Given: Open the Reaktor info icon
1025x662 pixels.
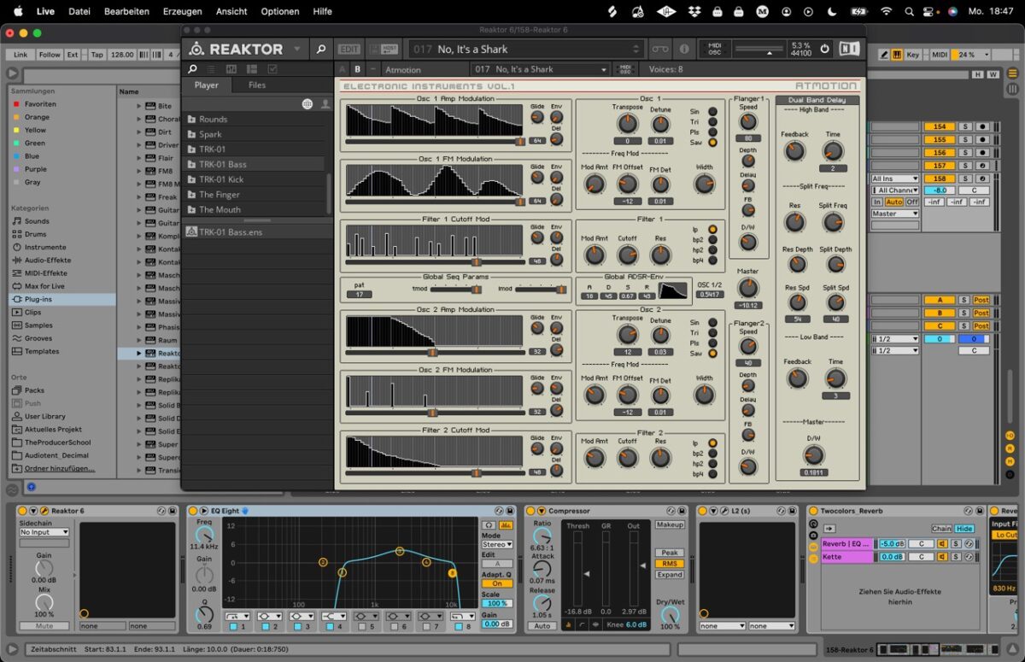Looking at the screenshot, I should (x=683, y=49).
